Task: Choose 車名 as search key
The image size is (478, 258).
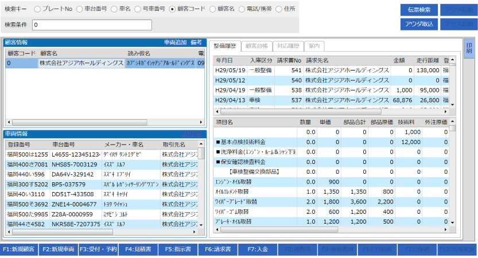Action: (x=114, y=9)
